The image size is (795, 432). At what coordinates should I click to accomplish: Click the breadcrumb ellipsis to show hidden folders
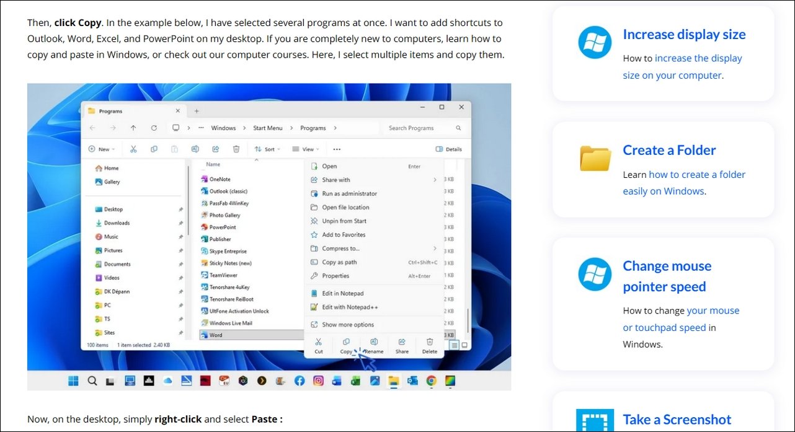(x=201, y=128)
